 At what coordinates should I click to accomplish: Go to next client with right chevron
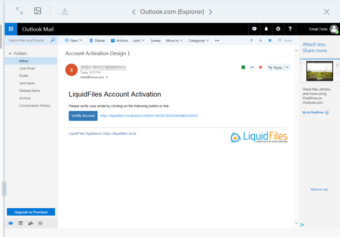[x=211, y=12]
